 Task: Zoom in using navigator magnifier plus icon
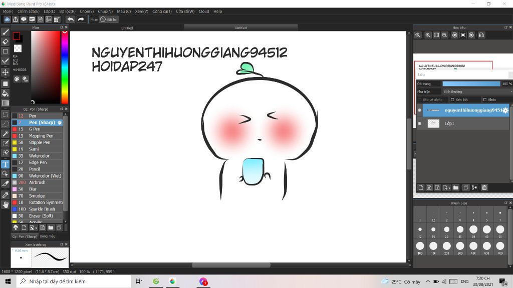tap(428, 35)
